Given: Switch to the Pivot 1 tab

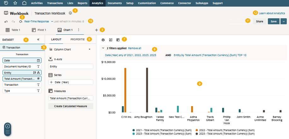Looking at the screenshot, I should (39, 30).
